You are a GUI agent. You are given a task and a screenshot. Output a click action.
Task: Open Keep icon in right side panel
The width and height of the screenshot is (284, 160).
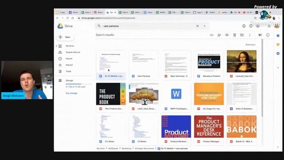tap(278, 44)
